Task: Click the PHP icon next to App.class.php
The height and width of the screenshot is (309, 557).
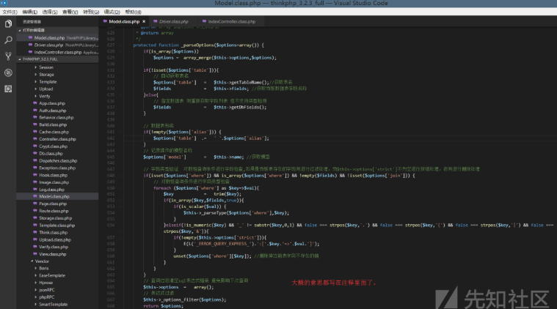Action: tap(35, 103)
